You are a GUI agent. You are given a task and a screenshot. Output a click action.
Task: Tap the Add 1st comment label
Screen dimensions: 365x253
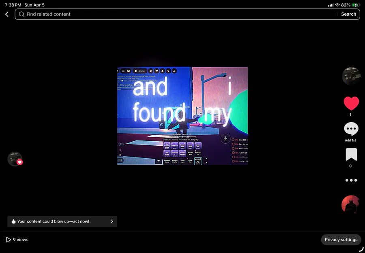tap(350, 140)
